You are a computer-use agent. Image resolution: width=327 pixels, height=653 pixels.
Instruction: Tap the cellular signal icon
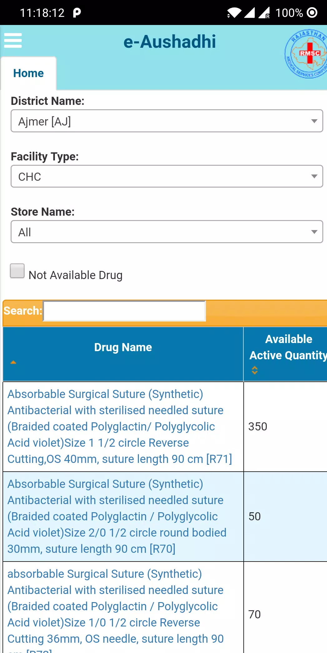pyautogui.click(x=249, y=13)
